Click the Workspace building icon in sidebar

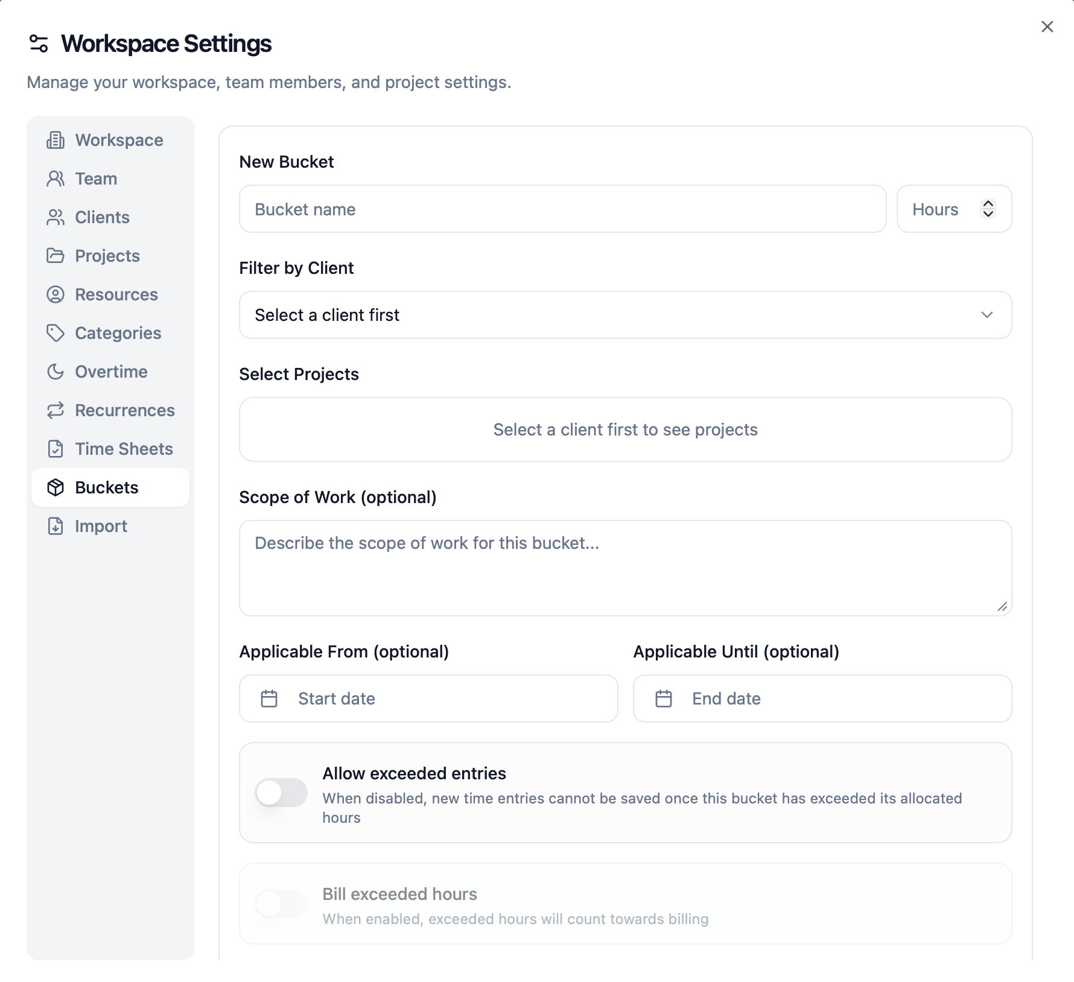point(56,140)
